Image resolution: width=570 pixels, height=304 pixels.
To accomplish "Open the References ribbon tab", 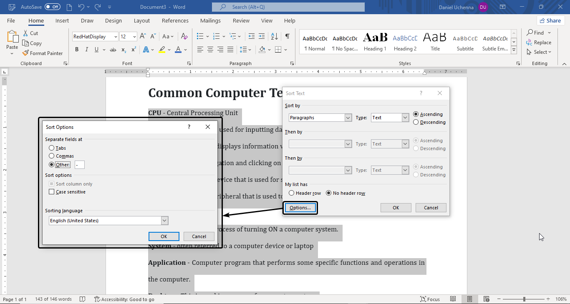I will (175, 21).
